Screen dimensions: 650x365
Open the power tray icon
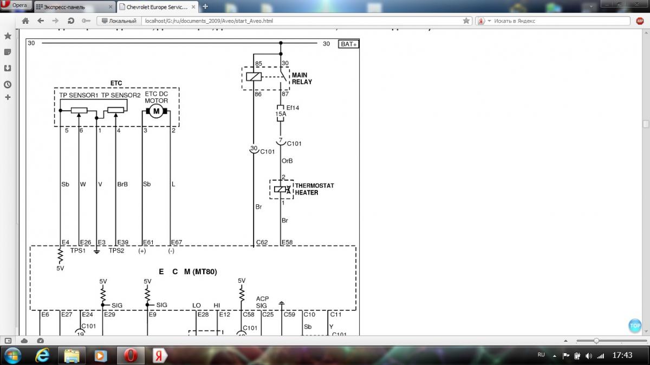click(577, 356)
